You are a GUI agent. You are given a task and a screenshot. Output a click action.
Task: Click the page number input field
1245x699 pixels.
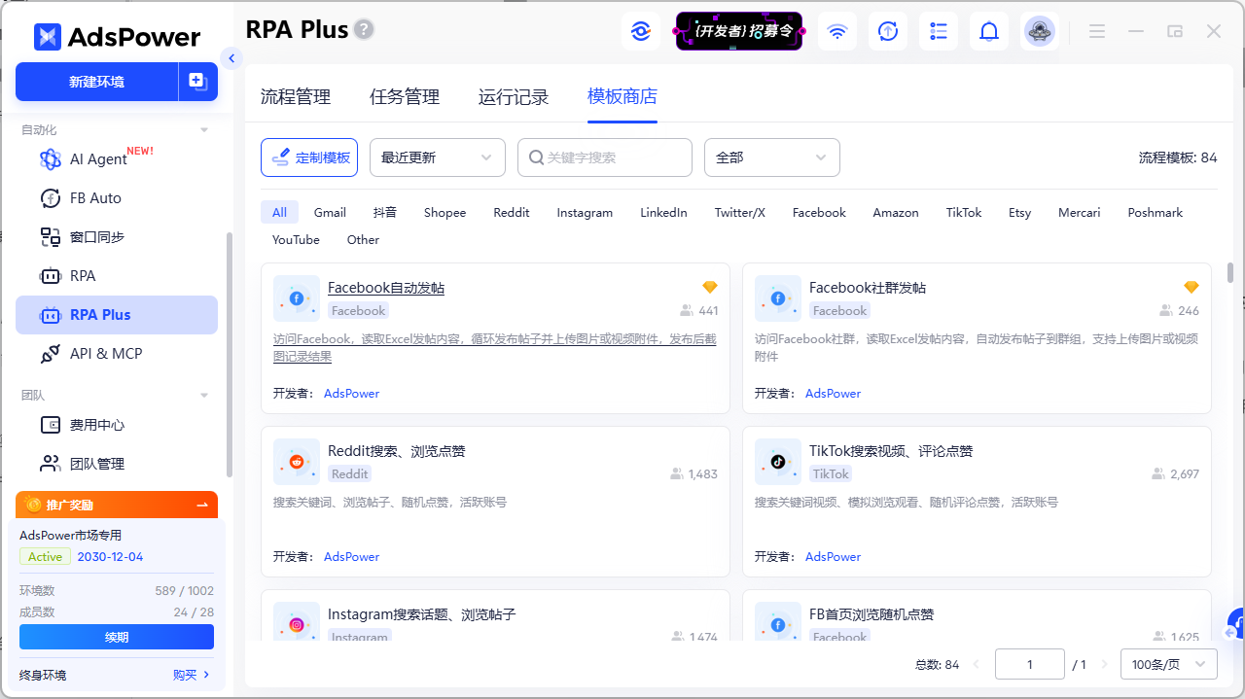tap(1030, 665)
